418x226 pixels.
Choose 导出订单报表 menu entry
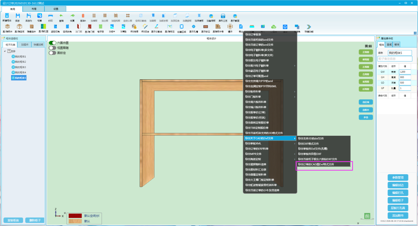[x=270, y=34]
